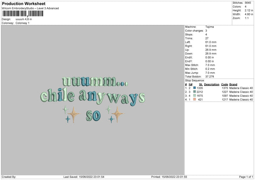
Task: Select the design name "uuuum 4,8 in"
Action: [x=23, y=19]
